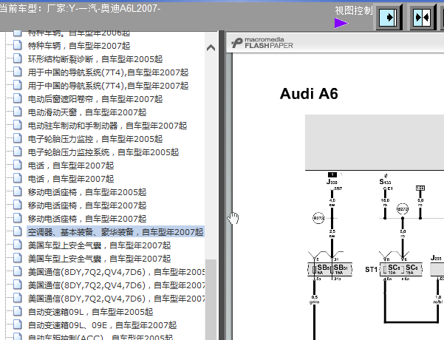
Task: Open second 移动电话座椅，自车型年2007起 entry
Action: (x=87, y=219)
